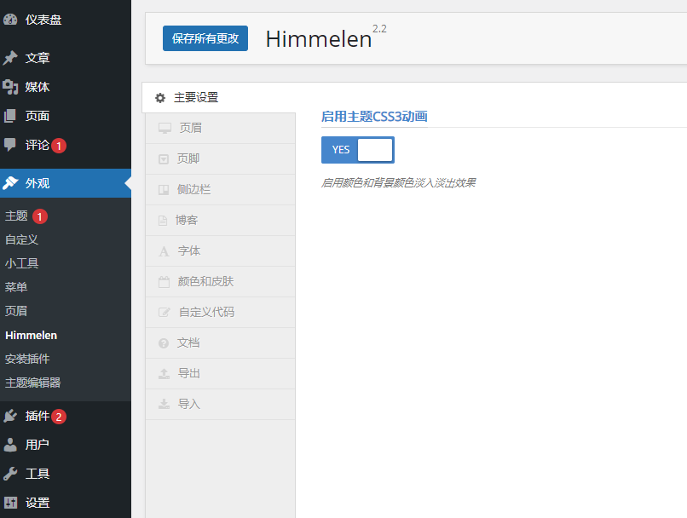
Task: Select the 颜色和皮肤 tab
Action: [x=220, y=281]
